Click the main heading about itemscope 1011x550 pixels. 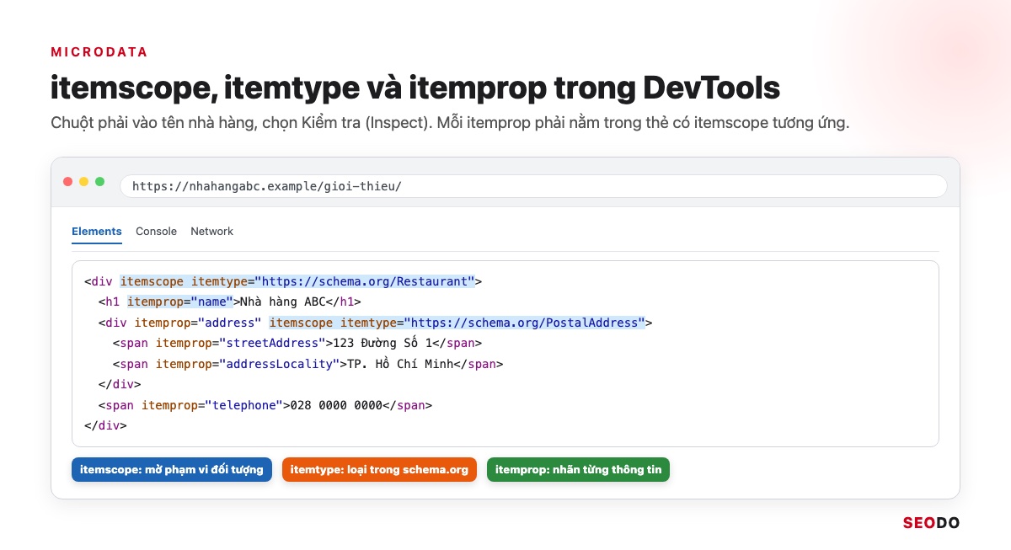click(415, 88)
